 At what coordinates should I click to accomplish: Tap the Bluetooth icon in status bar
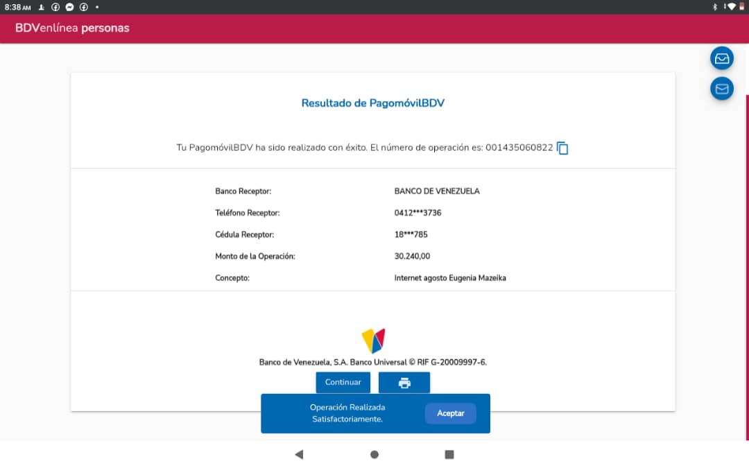click(x=715, y=7)
